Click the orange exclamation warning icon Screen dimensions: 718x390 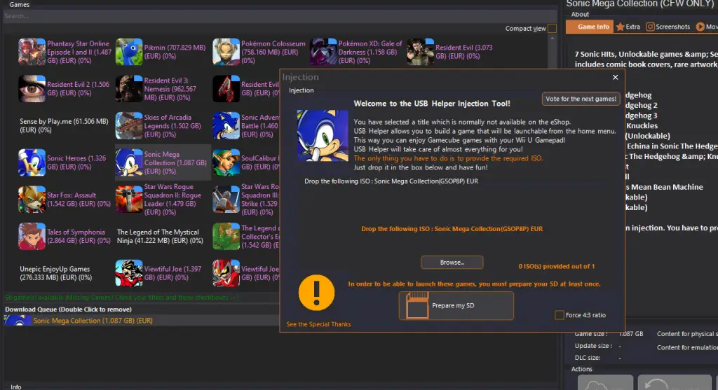316,293
